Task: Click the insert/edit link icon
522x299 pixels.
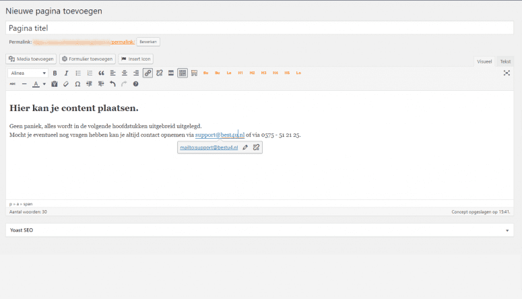Action: pyautogui.click(x=148, y=73)
